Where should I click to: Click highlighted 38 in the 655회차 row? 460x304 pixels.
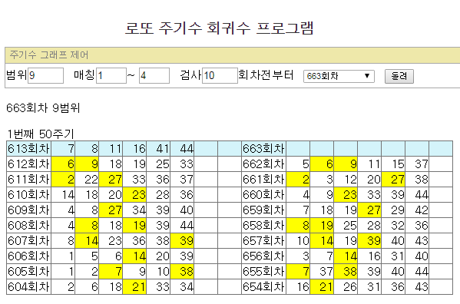coord(346,272)
